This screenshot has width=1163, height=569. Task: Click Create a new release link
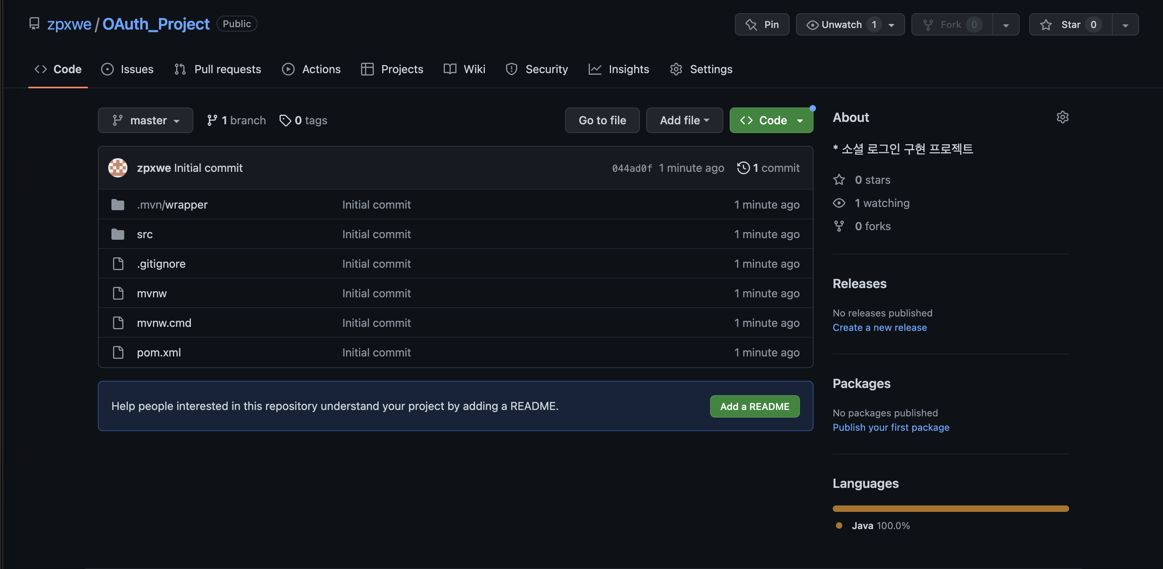point(879,328)
